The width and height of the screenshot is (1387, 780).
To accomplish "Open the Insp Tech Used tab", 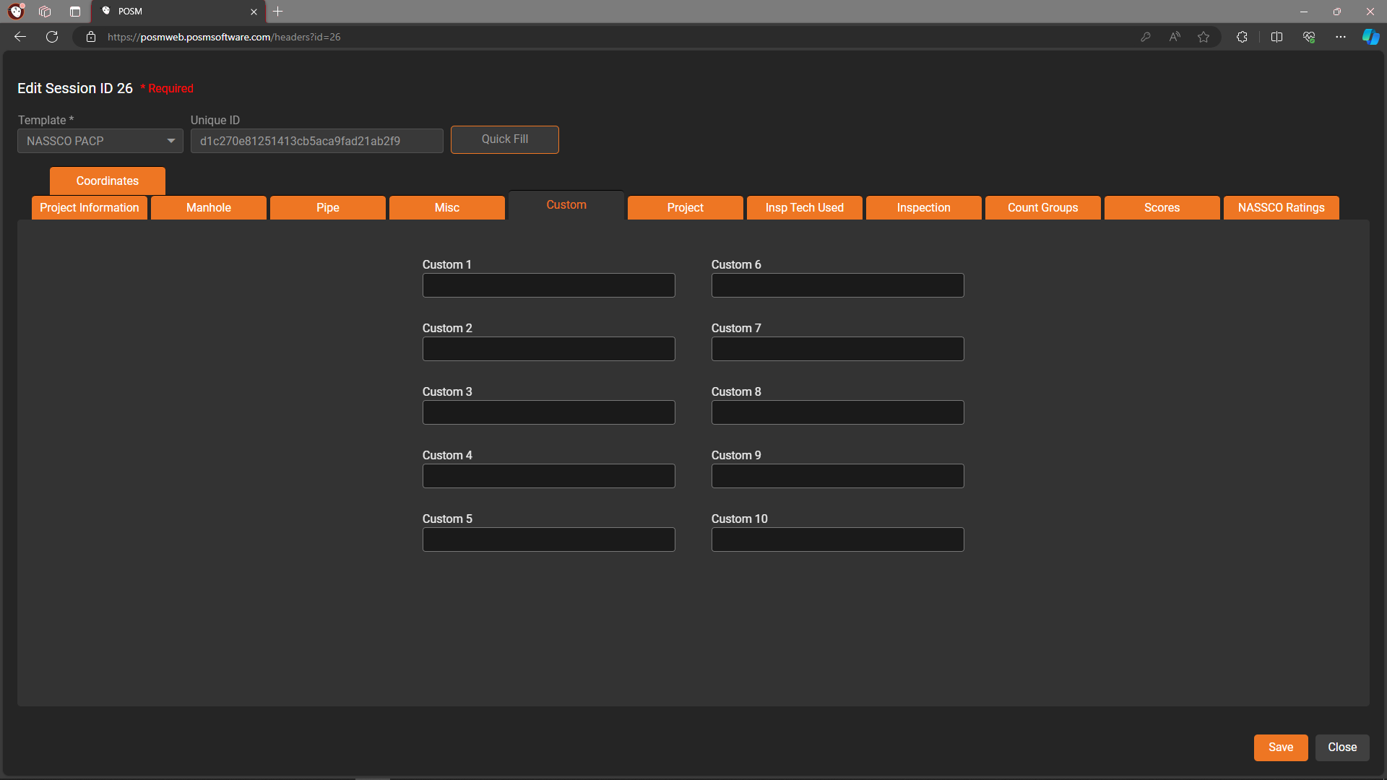I will point(805,208).
